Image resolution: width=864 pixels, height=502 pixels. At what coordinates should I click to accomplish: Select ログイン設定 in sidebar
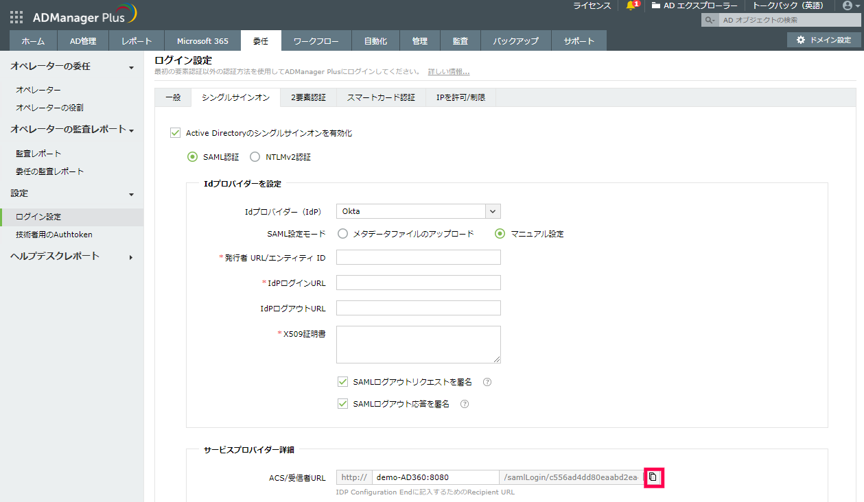72,217
